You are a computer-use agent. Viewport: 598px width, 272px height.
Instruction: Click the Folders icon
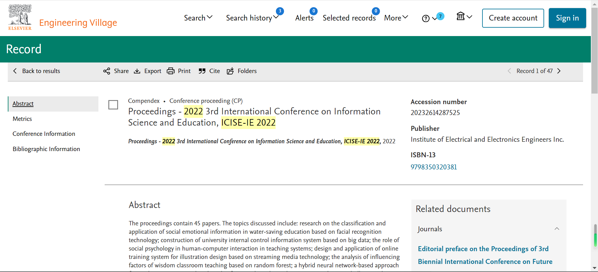click(x=230, y=71)
